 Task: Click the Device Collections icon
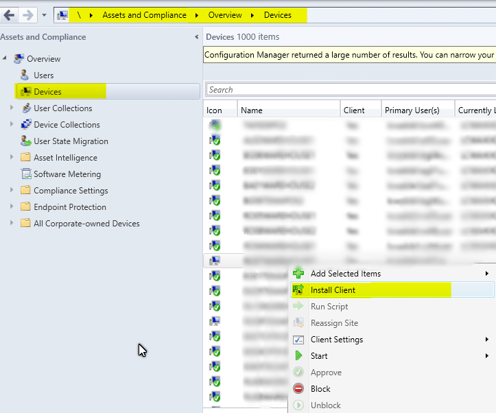click(x=26, y=124)
